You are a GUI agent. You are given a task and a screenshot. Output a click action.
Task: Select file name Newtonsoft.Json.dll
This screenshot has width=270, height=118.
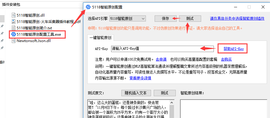coord(34,41)
